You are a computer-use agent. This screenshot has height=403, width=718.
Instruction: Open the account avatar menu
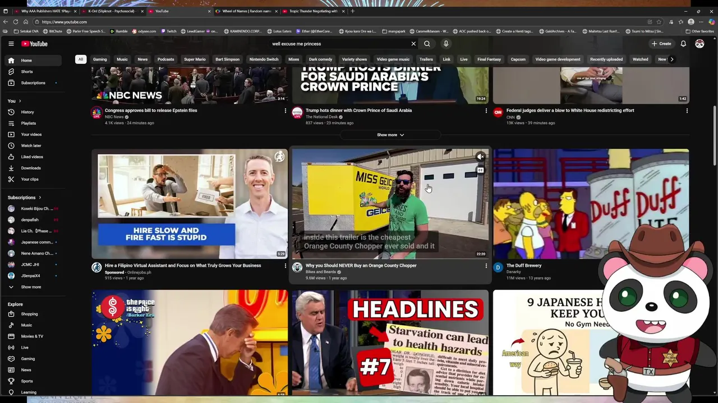[x=699, y=44]
